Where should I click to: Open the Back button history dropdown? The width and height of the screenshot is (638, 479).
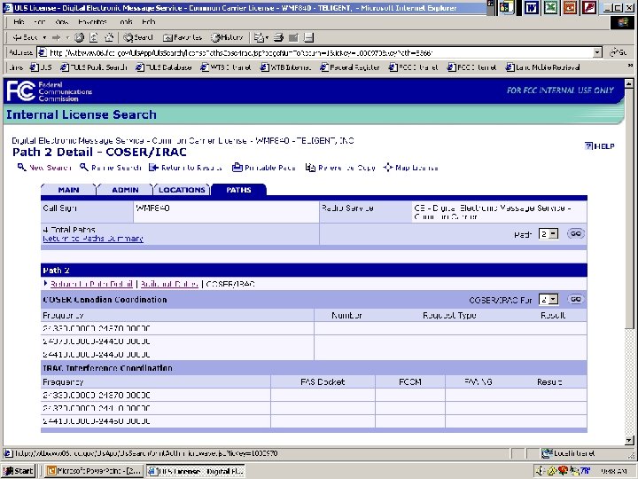(44, 37)
